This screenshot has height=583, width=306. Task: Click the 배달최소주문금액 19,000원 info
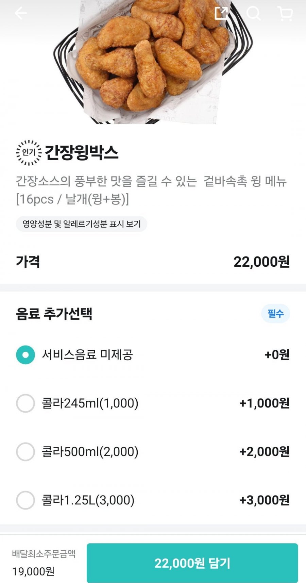[x=44, y=563]
